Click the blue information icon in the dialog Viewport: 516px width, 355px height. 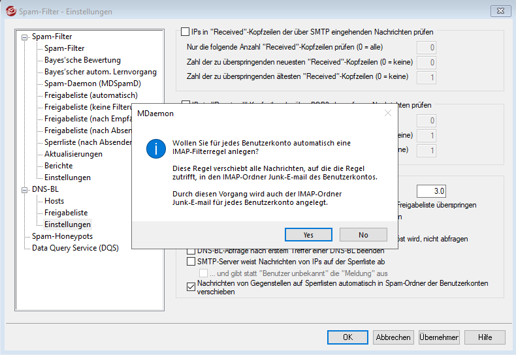point(155,149)
